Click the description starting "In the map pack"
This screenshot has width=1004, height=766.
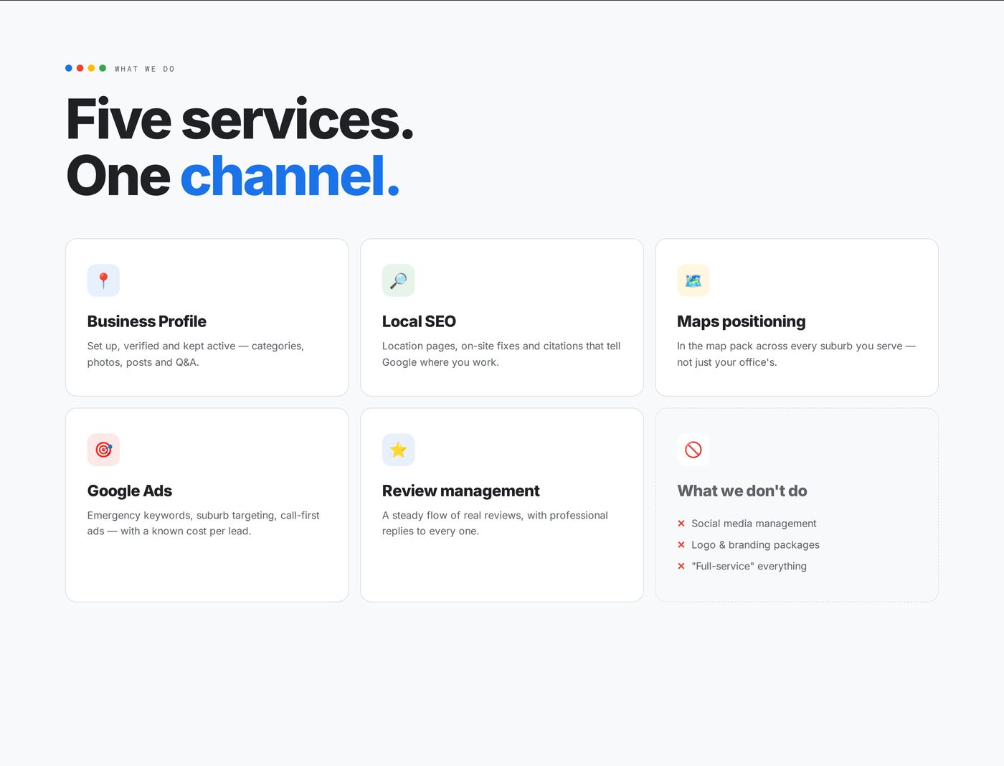click(796, 354)
